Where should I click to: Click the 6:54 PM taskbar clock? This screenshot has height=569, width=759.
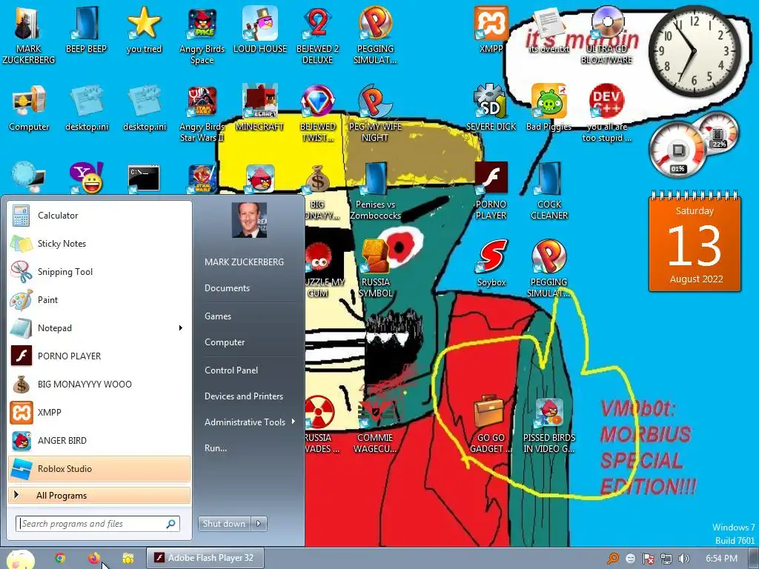tap(721, 559)
